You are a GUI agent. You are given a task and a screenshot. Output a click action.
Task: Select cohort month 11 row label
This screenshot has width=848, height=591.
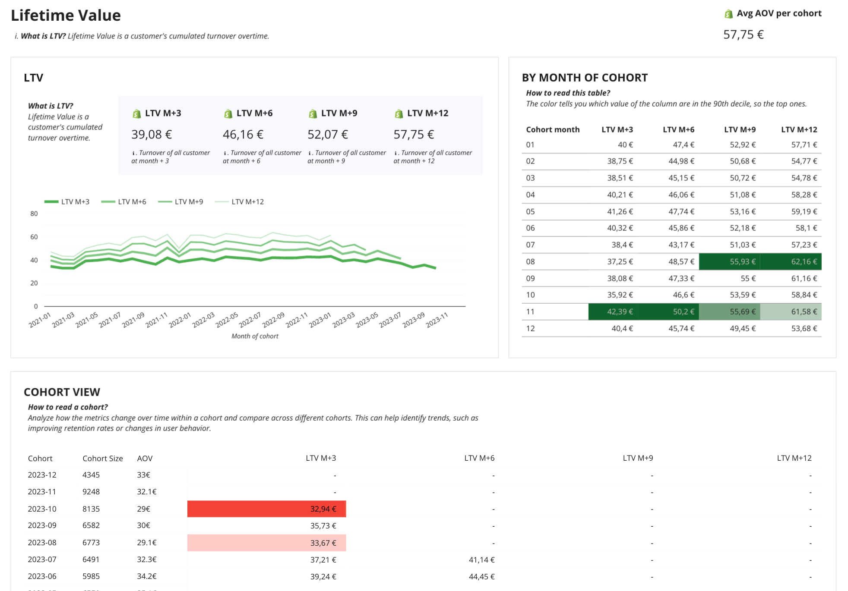(530, 311)
